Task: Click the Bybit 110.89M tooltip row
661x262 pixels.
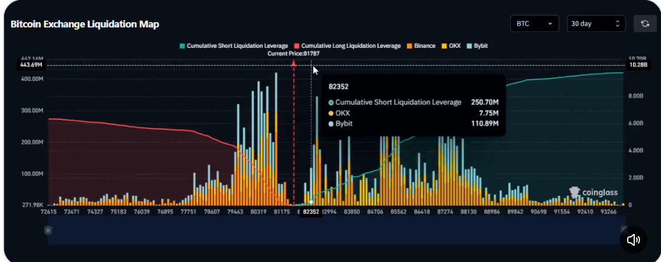Action: point(413,124)
